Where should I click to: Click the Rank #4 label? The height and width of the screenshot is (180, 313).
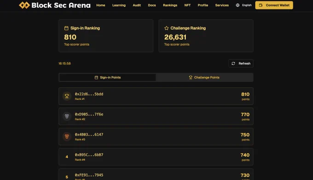pyautogui.click(x=80, y=160)
